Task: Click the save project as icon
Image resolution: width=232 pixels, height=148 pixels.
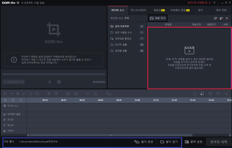Action: [218, 93]
